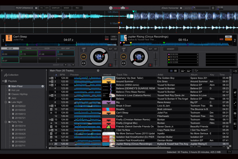The width and height of the screenshot is (238, 159).
Task: Open the artwork size dropdown
Action: click(189, 71)
